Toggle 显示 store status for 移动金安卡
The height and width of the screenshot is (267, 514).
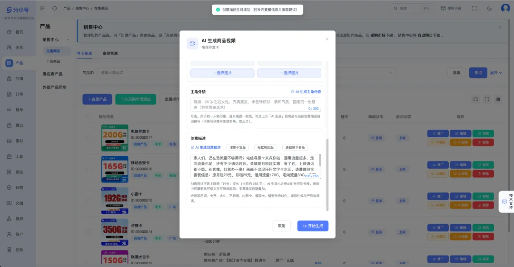click(376, 169)
